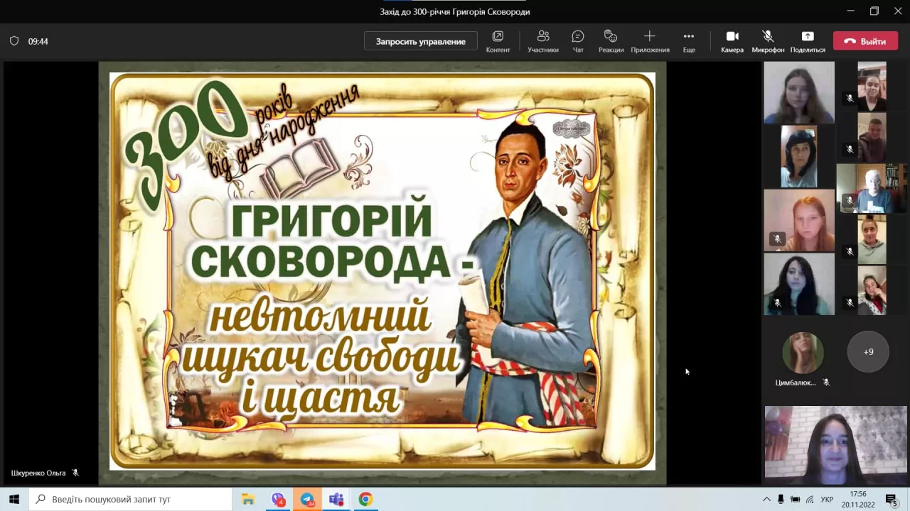
Task: Expand the hidden icons in the system tray
Action: (766, 499)
